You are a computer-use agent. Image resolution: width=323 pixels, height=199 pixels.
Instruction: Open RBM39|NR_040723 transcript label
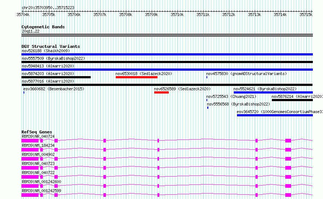tap(38, 163)
